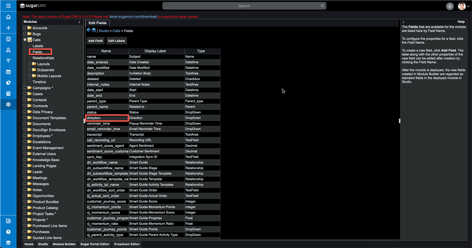Click the layers stack icon at sidebar bottom

click(x=8, y=243)
